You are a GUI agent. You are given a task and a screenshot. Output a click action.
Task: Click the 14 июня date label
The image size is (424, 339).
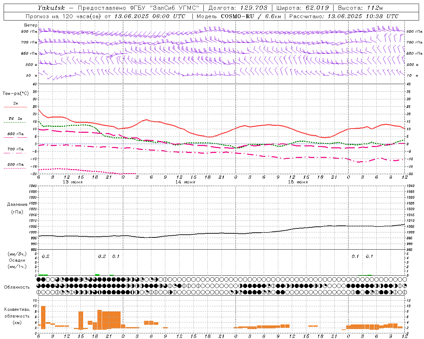point(185,182)
